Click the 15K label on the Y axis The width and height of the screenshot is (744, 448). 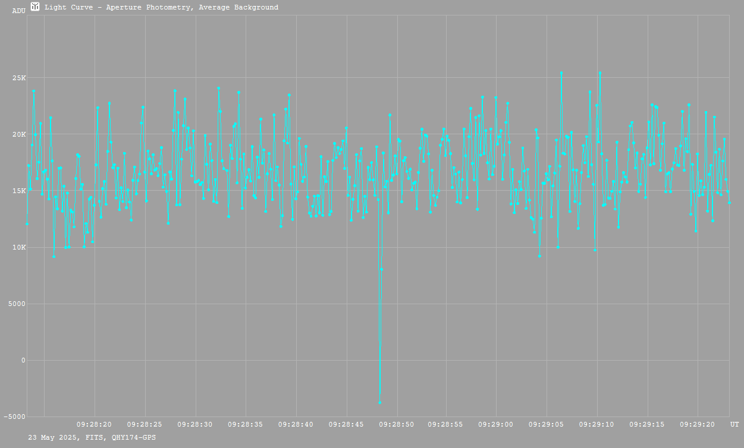tap(18, 191)
